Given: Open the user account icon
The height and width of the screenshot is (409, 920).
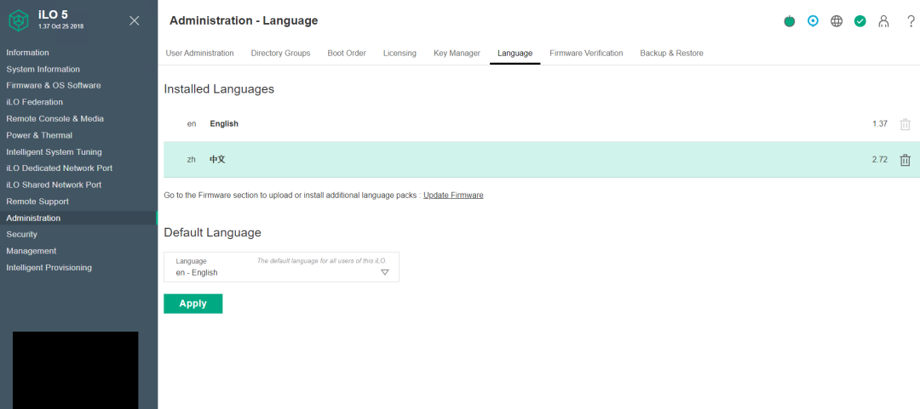Looking at the screenshot, I should click(883, 21).
